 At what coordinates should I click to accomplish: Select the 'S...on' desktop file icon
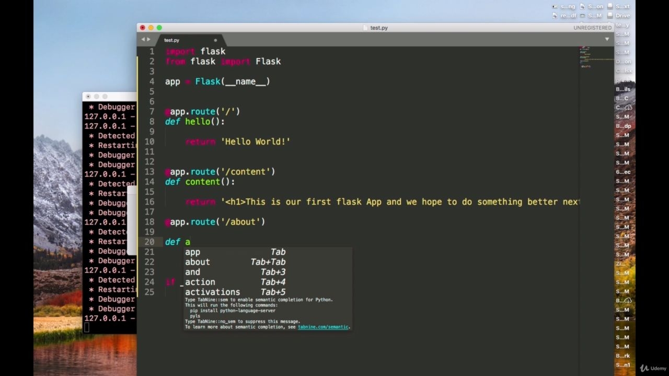click(x=591, y=7)
